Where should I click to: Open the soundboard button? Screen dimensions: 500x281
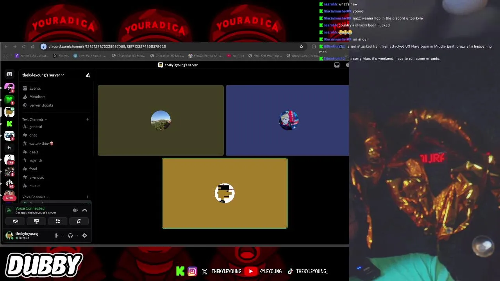coord(79,221)
